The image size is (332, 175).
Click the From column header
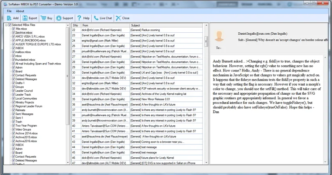click(105, 25)
